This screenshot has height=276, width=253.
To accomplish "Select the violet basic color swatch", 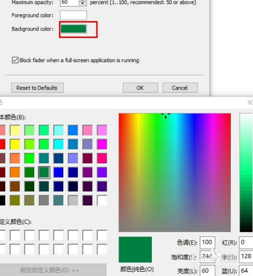I will 102,172.
